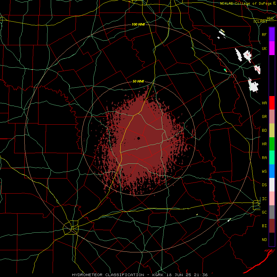Click the GC legend label
The width and height of the screenshot is (277, 277).
point(264,212)
